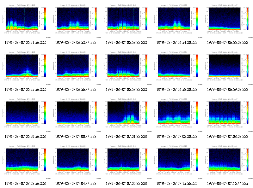Click the caption 1979-03-07 06:53:32.222
Image resolution: width=253 pixels, height=188 pixels.
pos(126,43)
